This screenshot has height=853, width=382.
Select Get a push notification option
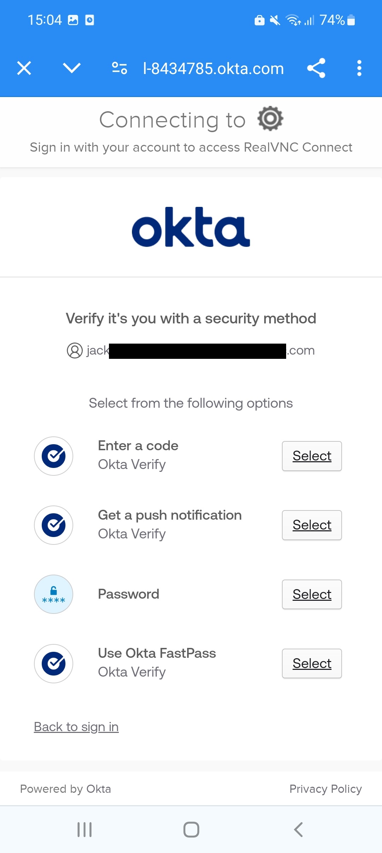[312, 525]
